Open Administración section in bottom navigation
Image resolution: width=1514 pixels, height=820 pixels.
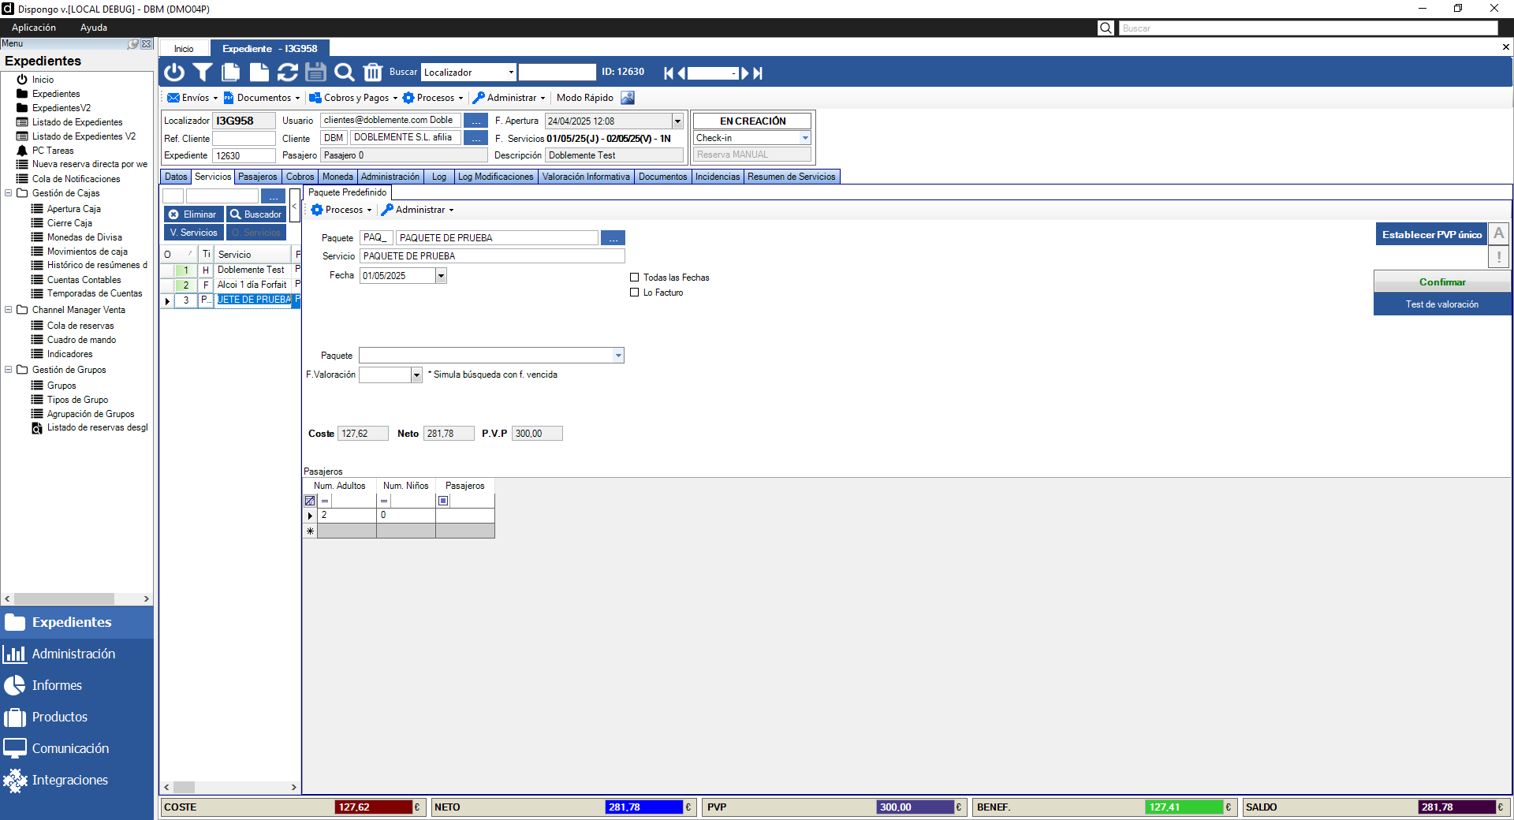pos(76,654)
